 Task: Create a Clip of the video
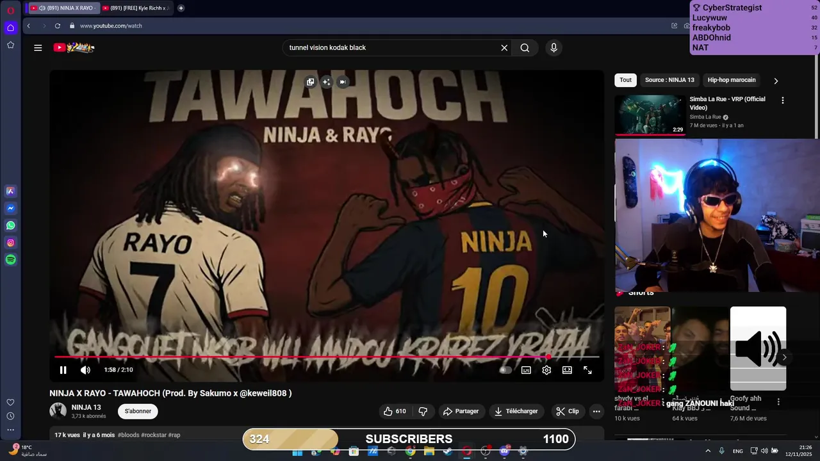point(567,411)
